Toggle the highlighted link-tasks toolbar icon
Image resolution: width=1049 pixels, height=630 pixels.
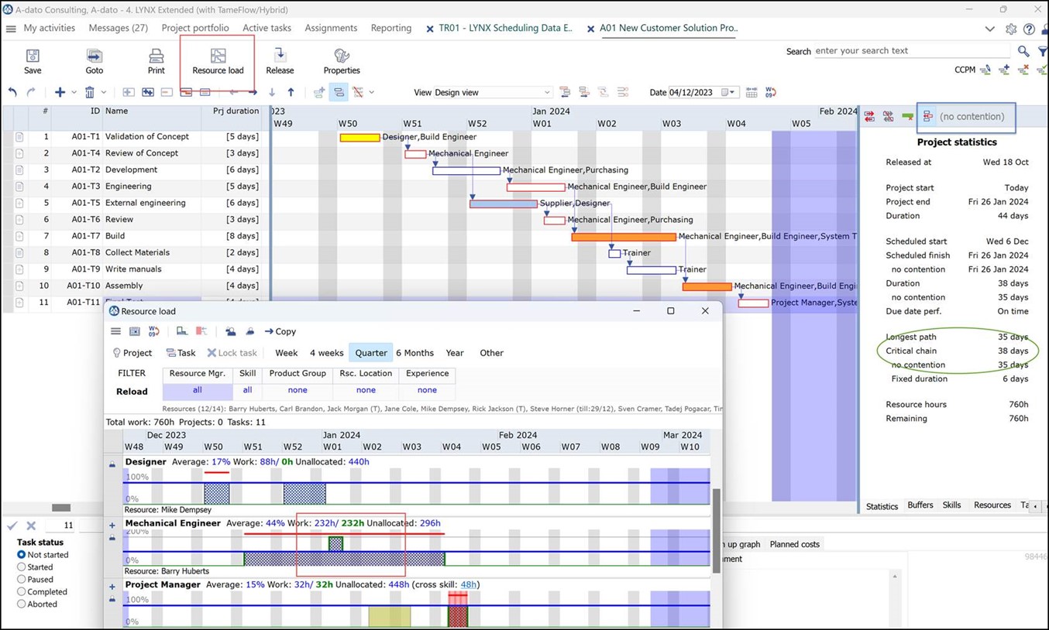coord(339,92)
